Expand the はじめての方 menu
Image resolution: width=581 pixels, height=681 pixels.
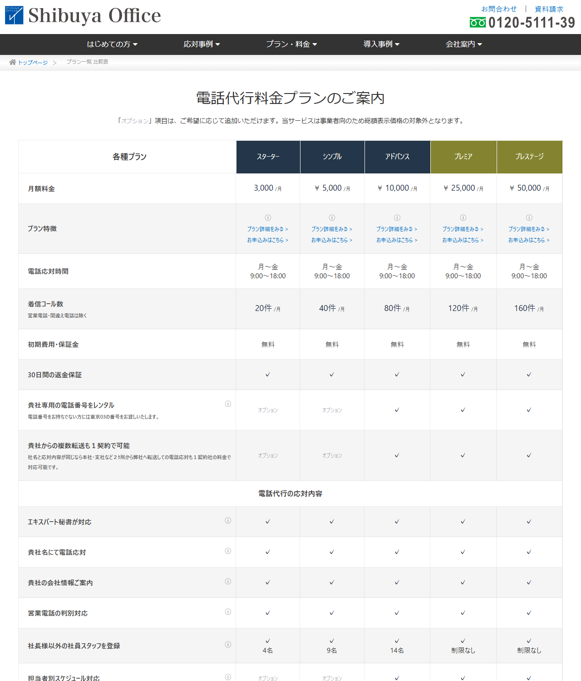coord(112,44)
